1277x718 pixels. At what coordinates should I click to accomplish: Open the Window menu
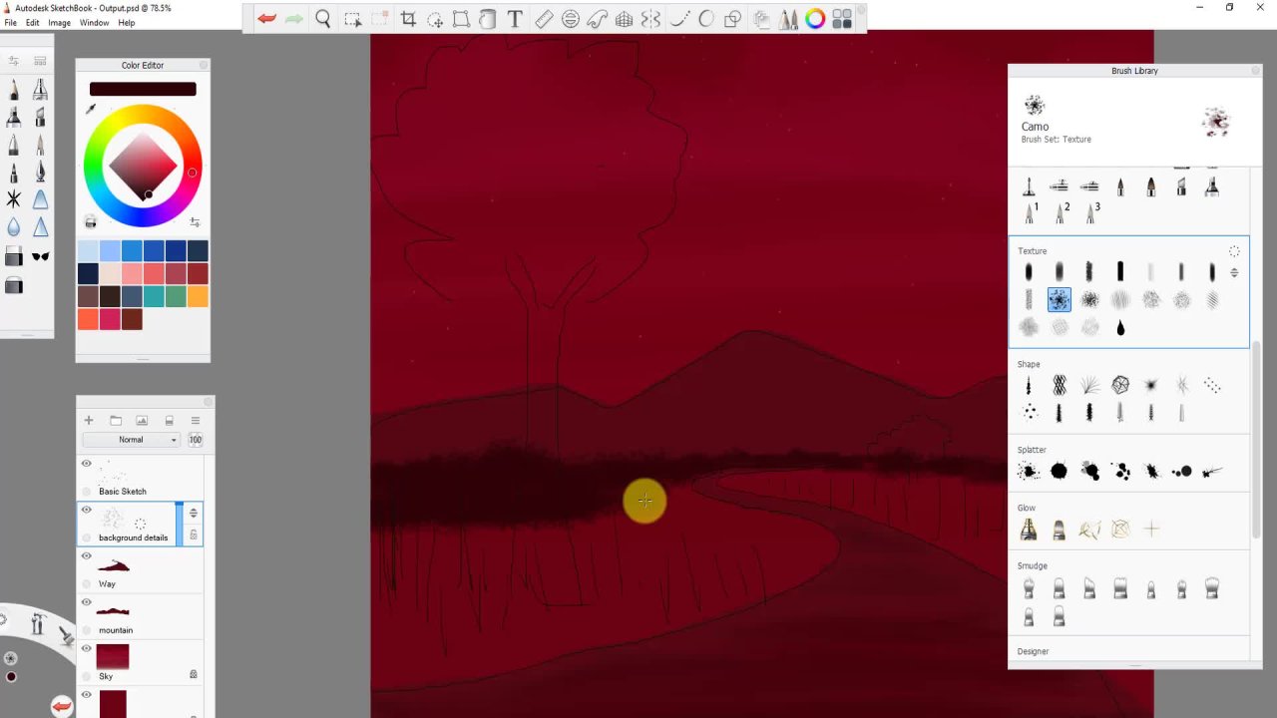pos(94,23)
